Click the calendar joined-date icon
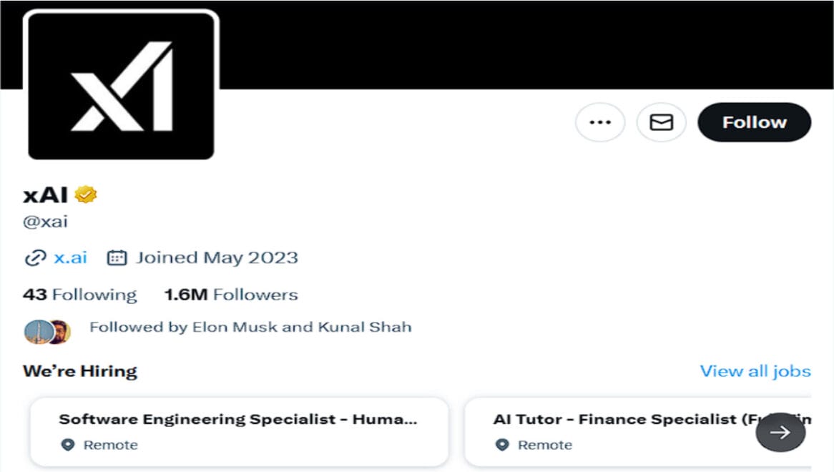This screenshot has height=472, width=834. coord(117,257)
